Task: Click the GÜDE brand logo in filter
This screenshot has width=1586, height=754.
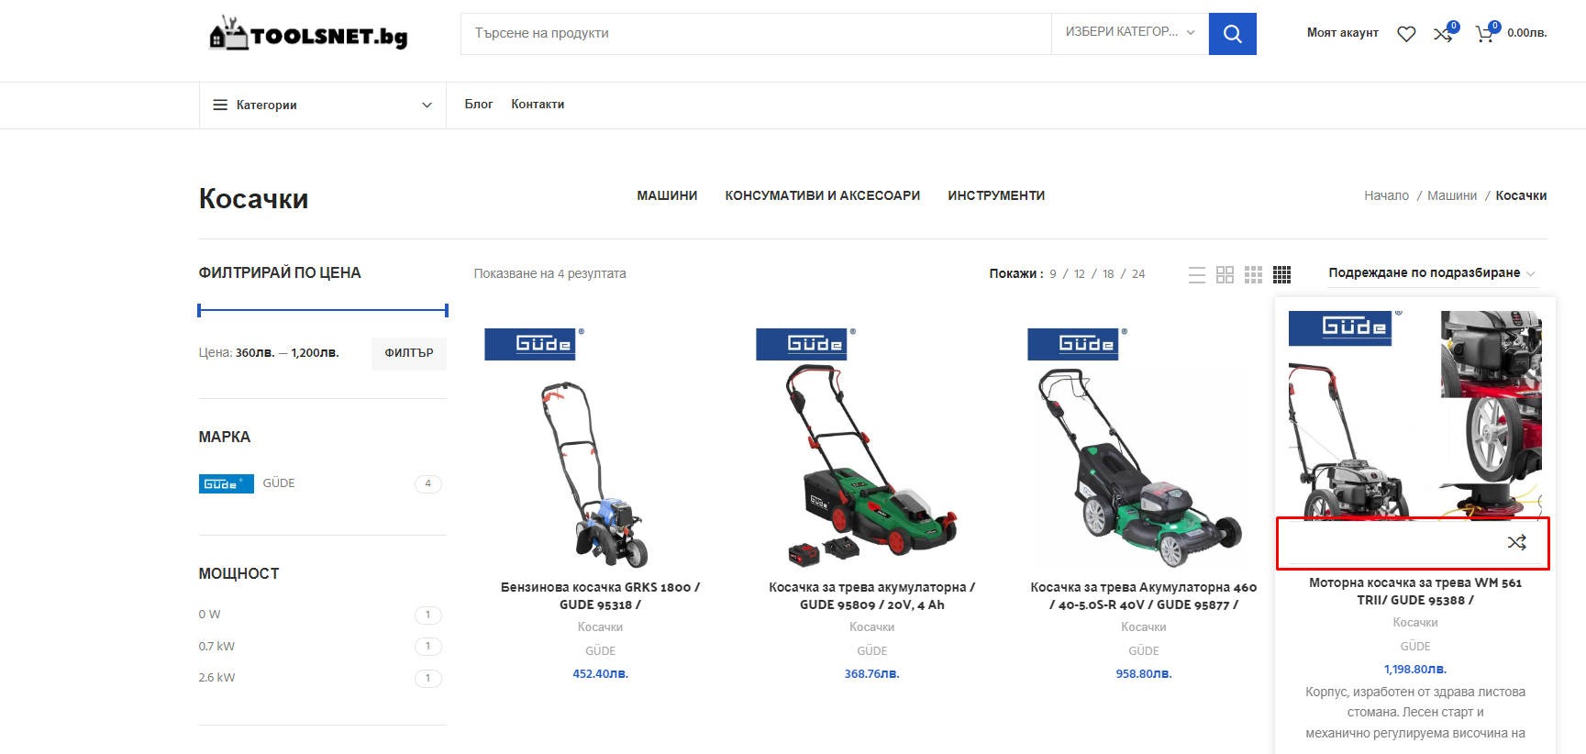Action: coord(226,483)
